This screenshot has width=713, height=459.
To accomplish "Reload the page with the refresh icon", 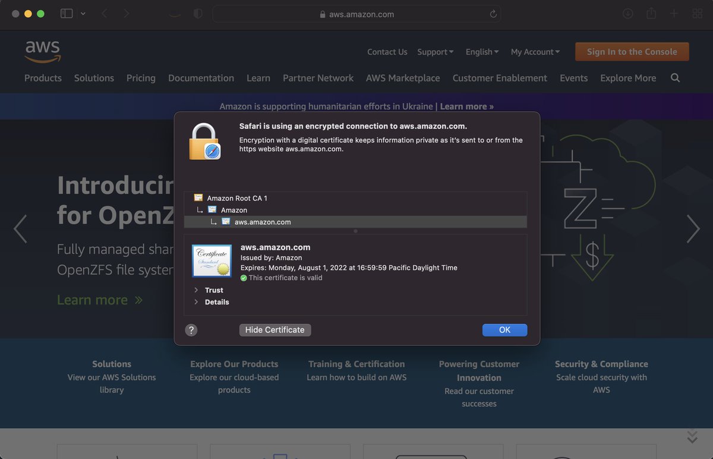I will pos(493,14).
